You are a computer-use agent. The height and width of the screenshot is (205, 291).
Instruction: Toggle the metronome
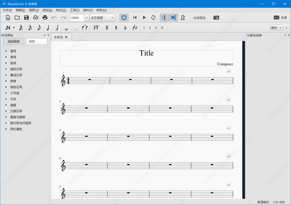pyautogui.click(x=183, y=18)
